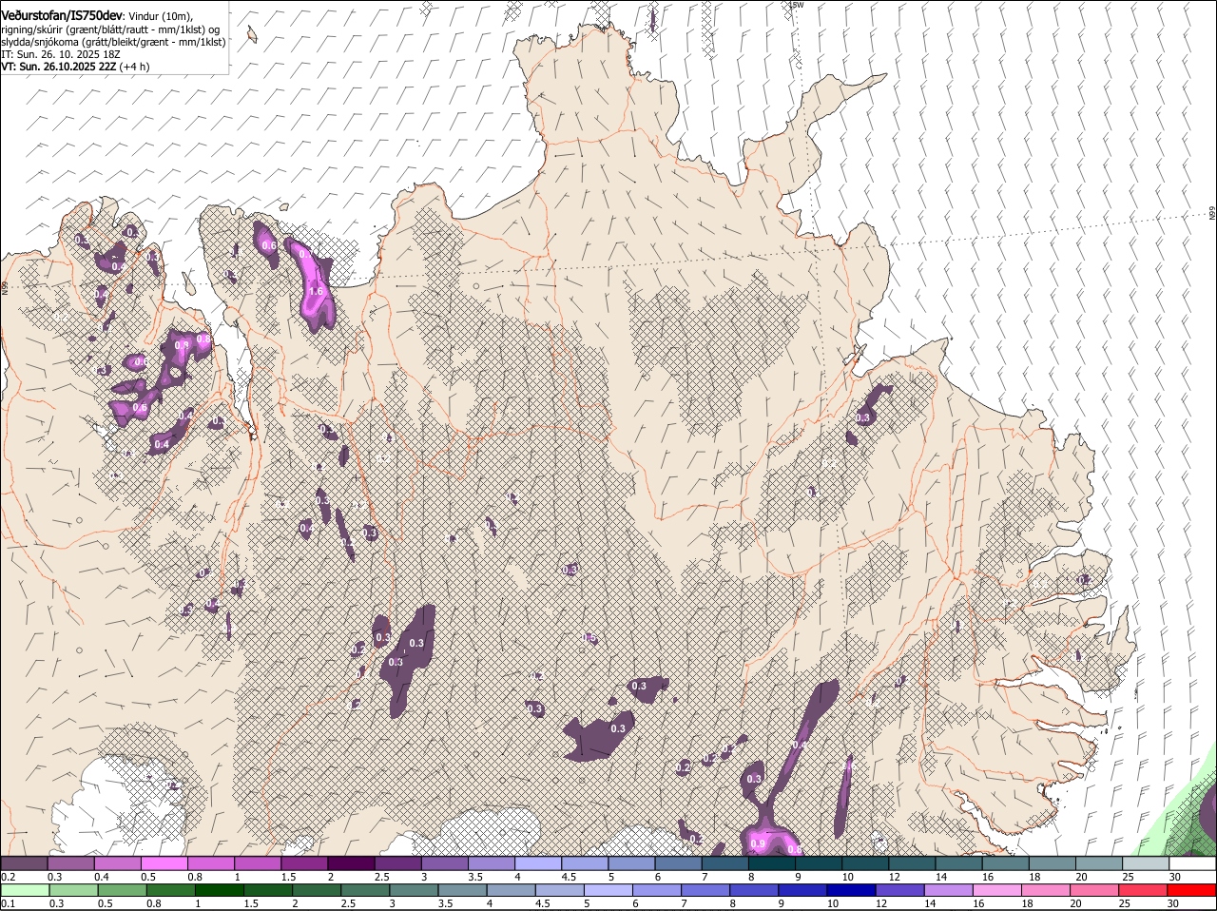The image size is (1217, 911).
Task: Click the 'Veðurstofan/IS750dev' map title
Action: 62,15
